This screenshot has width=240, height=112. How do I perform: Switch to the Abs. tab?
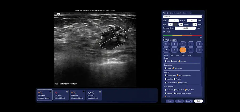coord(172,55)
